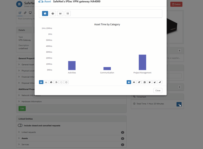The height and width of the screenshot is (149, 203).
Task: Click the edit pencil tab icon
Action: click(20, 13)
